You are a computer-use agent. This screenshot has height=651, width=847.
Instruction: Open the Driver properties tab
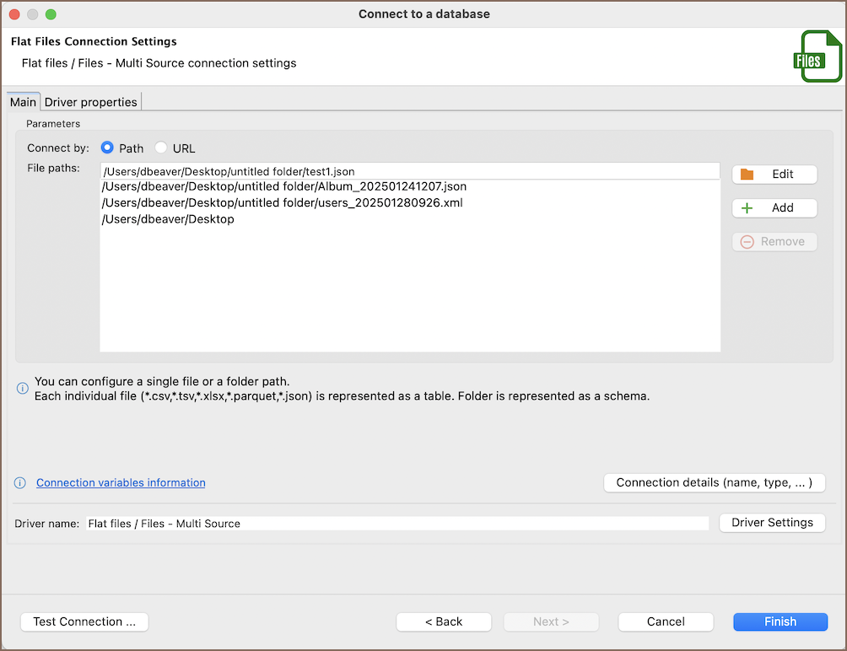90,102
